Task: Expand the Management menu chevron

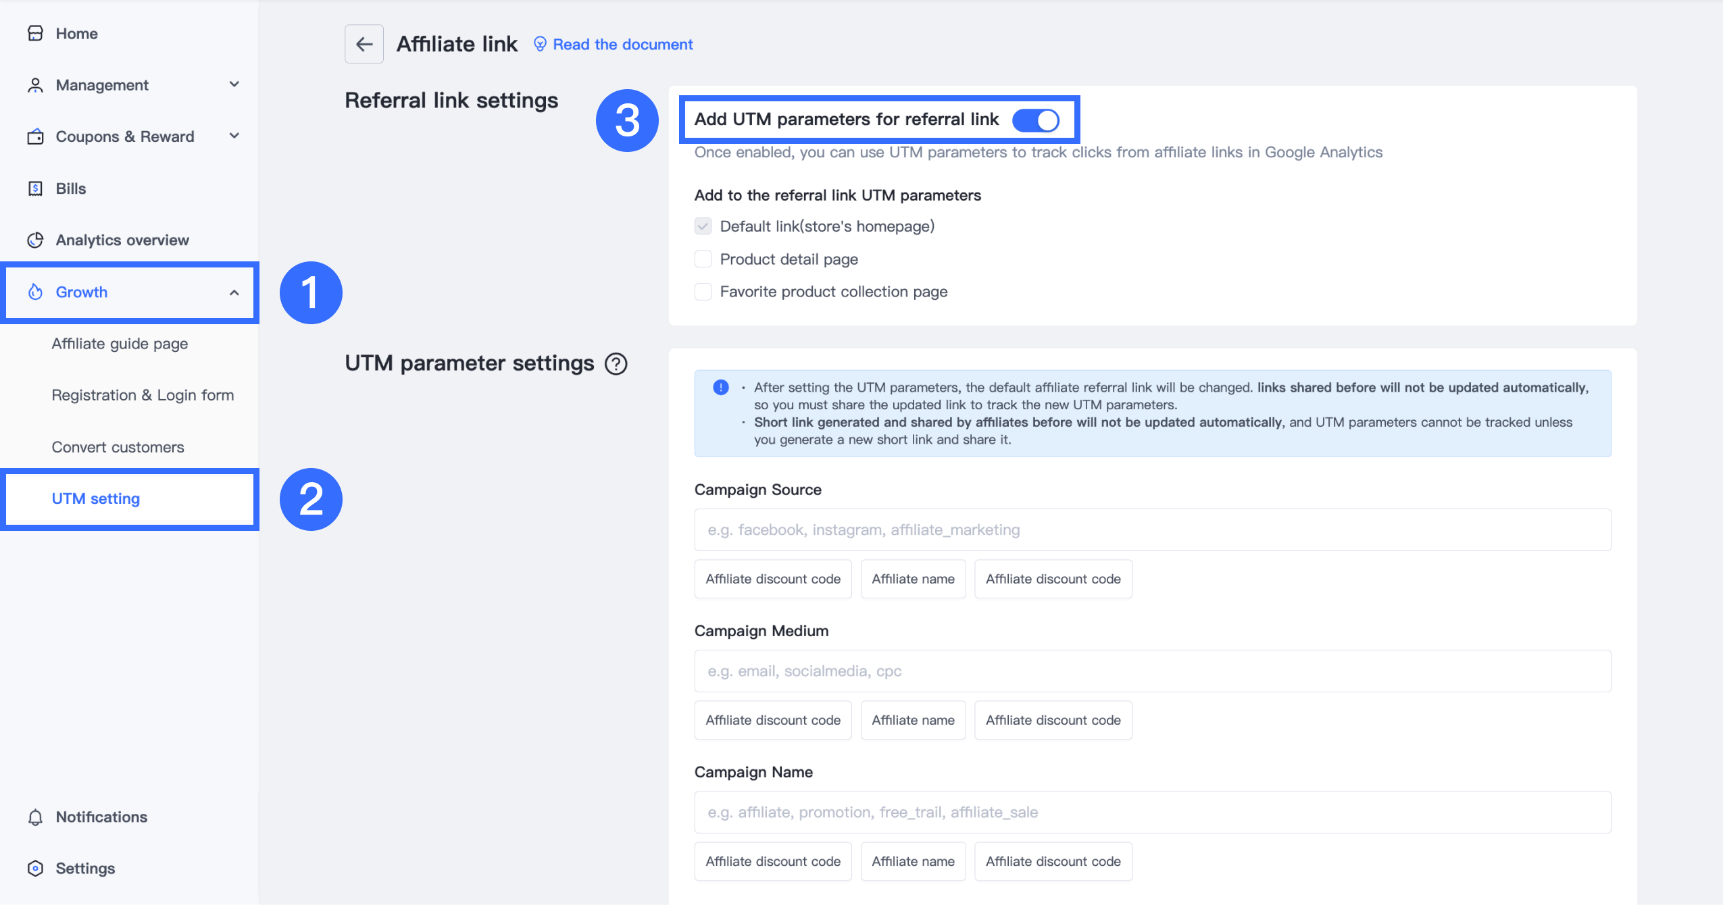Action: [234, 84]
